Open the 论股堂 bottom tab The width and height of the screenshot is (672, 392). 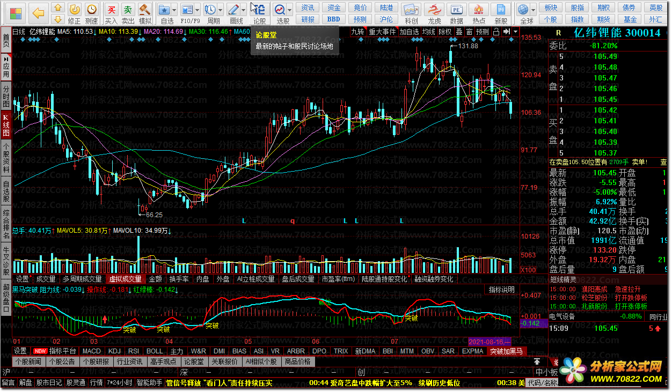[x=194, y=362]
